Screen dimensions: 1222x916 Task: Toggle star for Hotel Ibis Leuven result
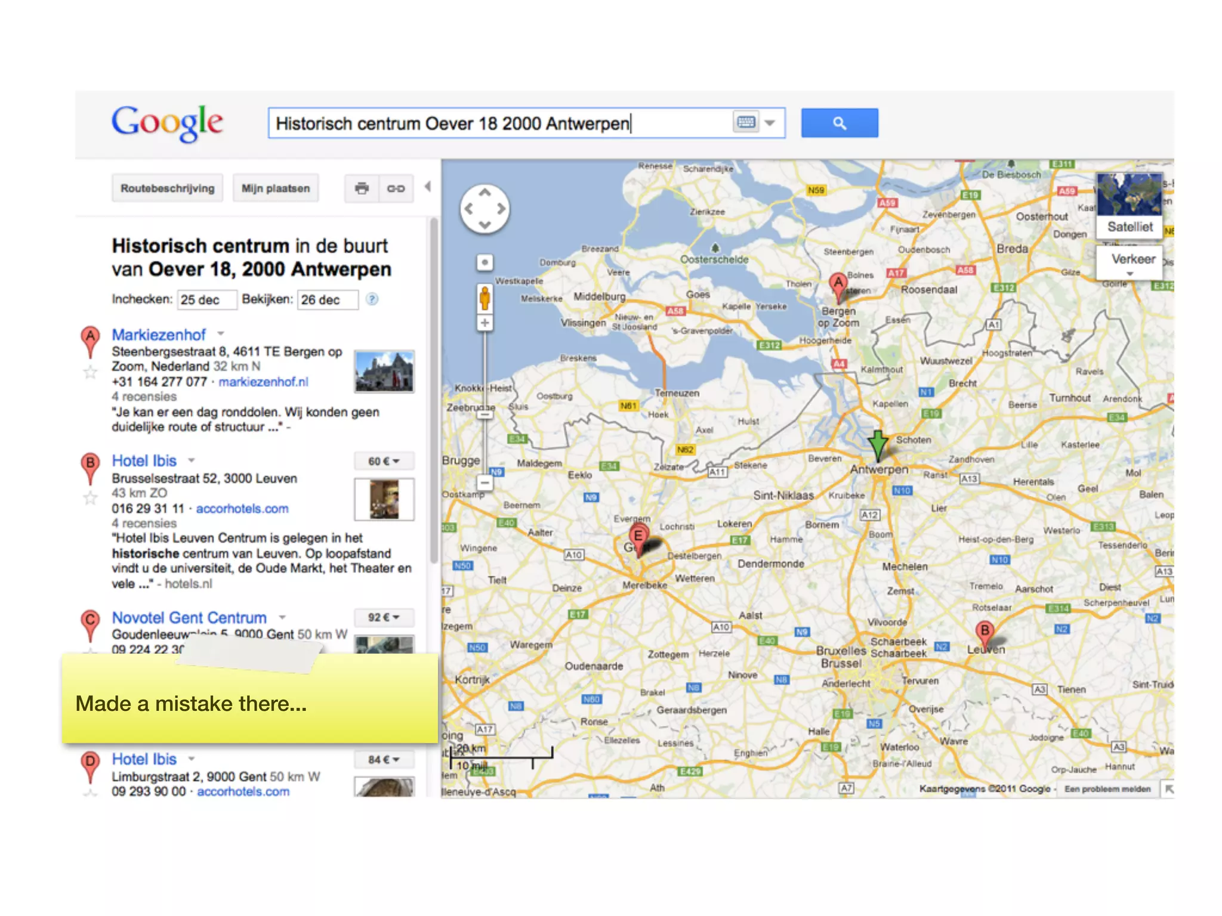click(x=90, y=498)
